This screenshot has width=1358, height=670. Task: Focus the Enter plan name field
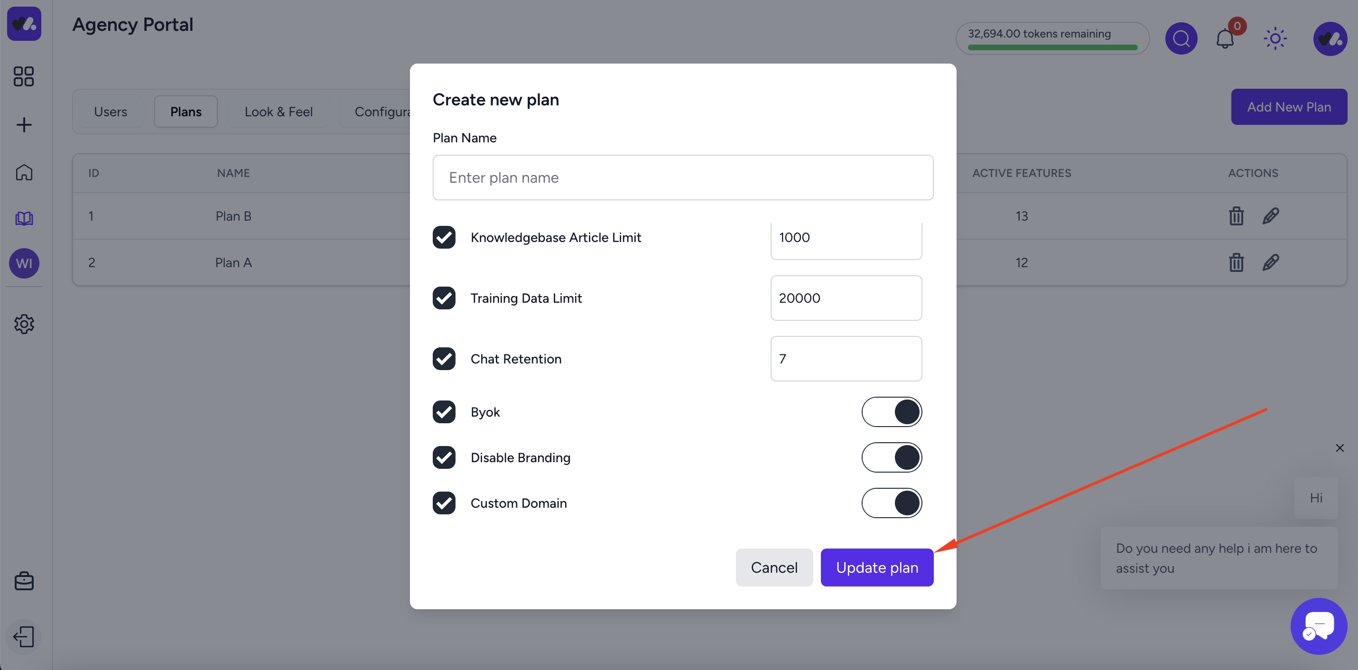pos(683,177)
